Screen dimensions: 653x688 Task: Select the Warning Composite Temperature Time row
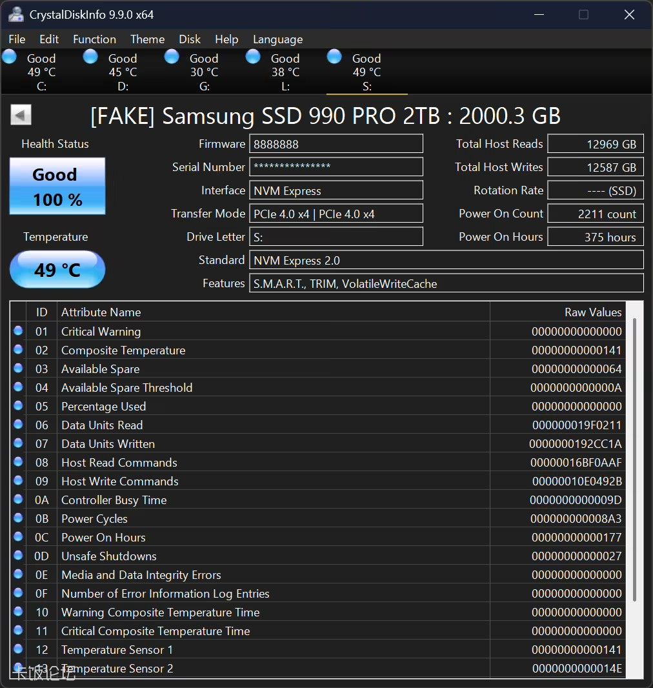coord(317,612)
